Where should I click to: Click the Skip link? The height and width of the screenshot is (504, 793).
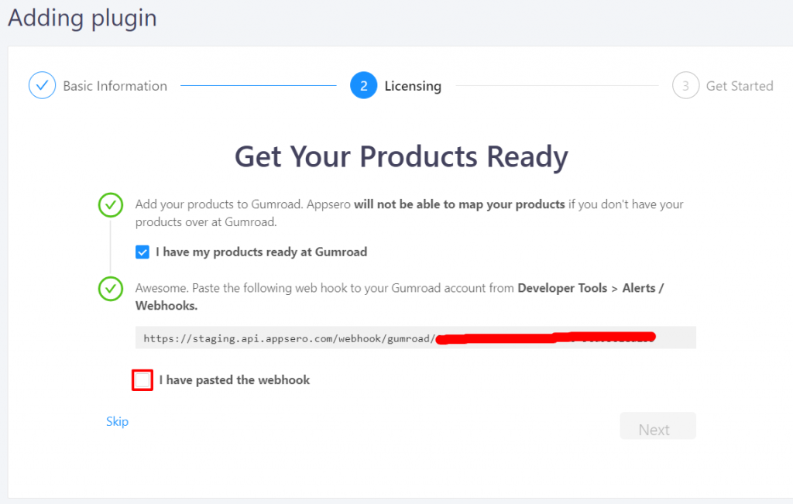118,421
